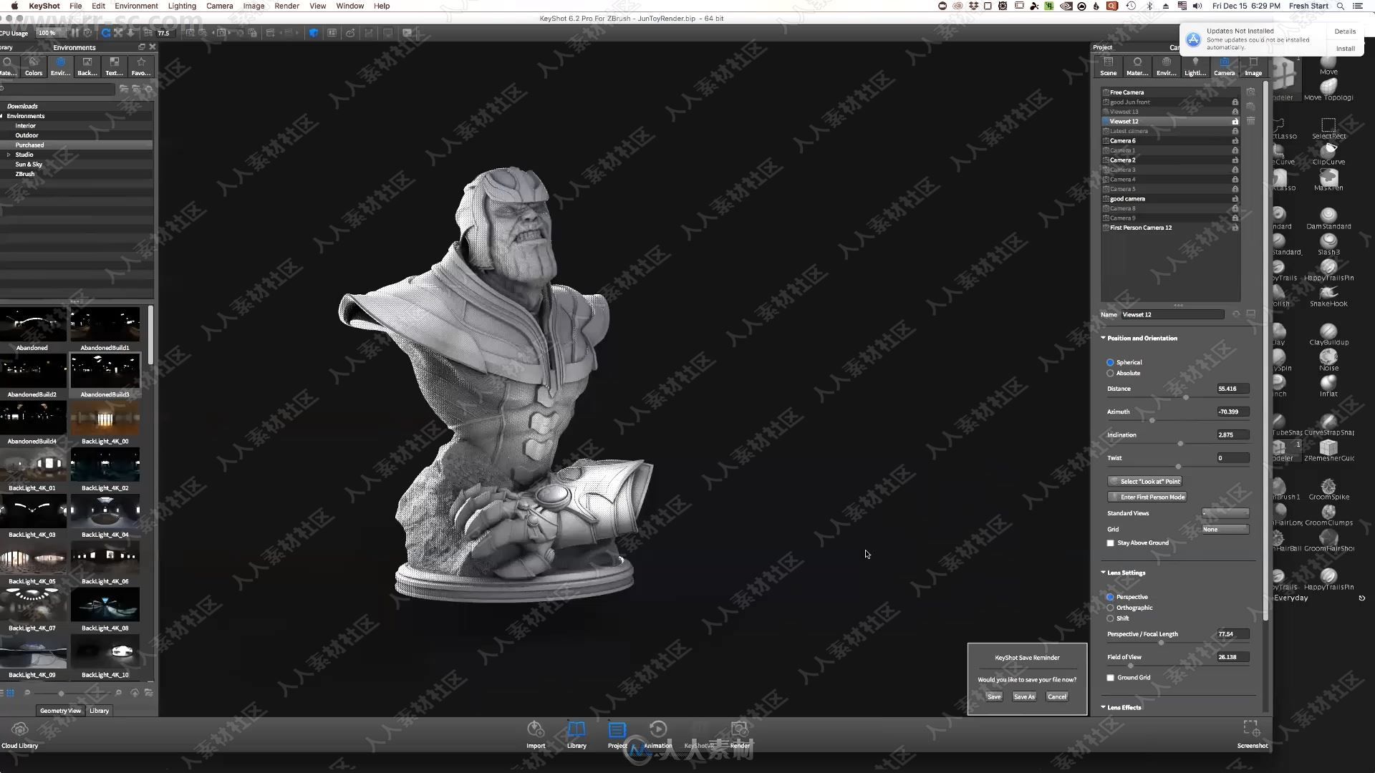Image resolution: width=1375 pixels, height=773 pixels.
Task: Open the Textures library tab icon
Action: click(114, 67)
